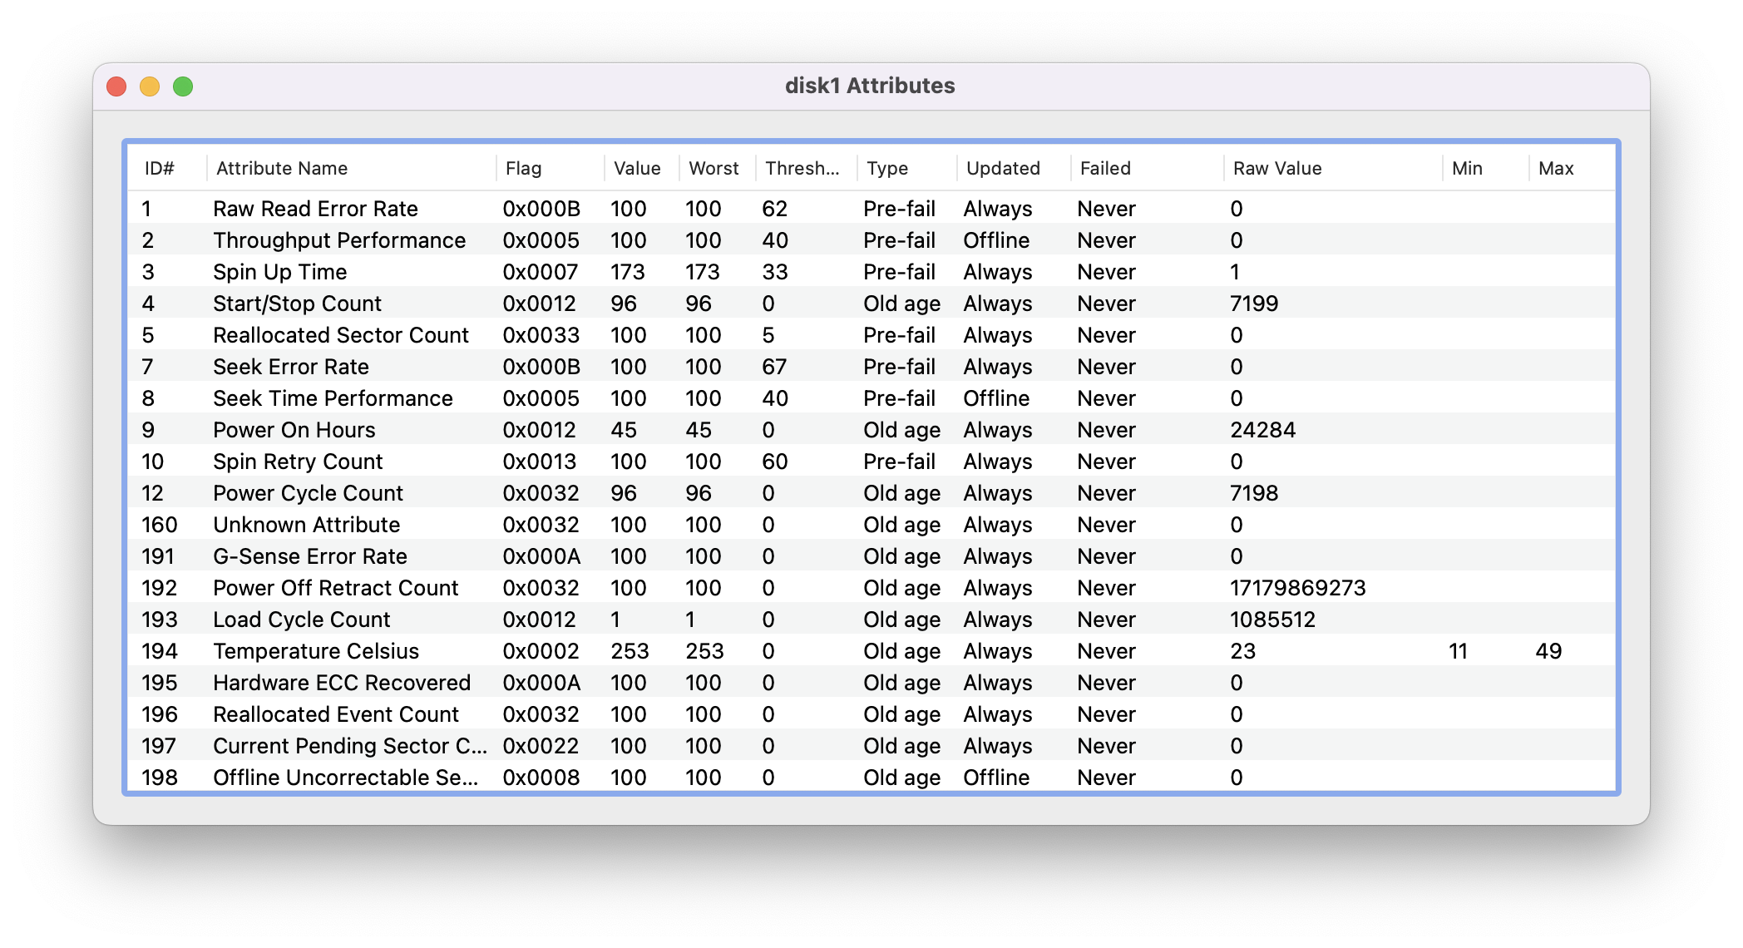
Task: Sort by Worst column header
Action: coord(713,169)
